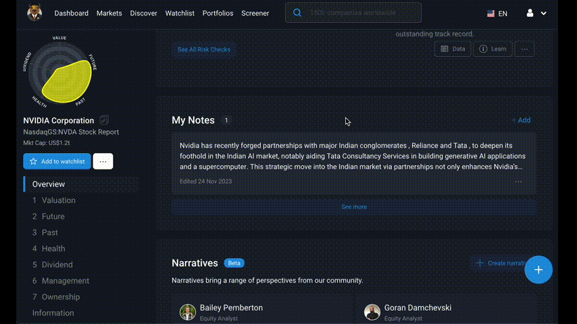Click the Simply Wall St bull logo
The image size is (577, 324).
(34, 13)
